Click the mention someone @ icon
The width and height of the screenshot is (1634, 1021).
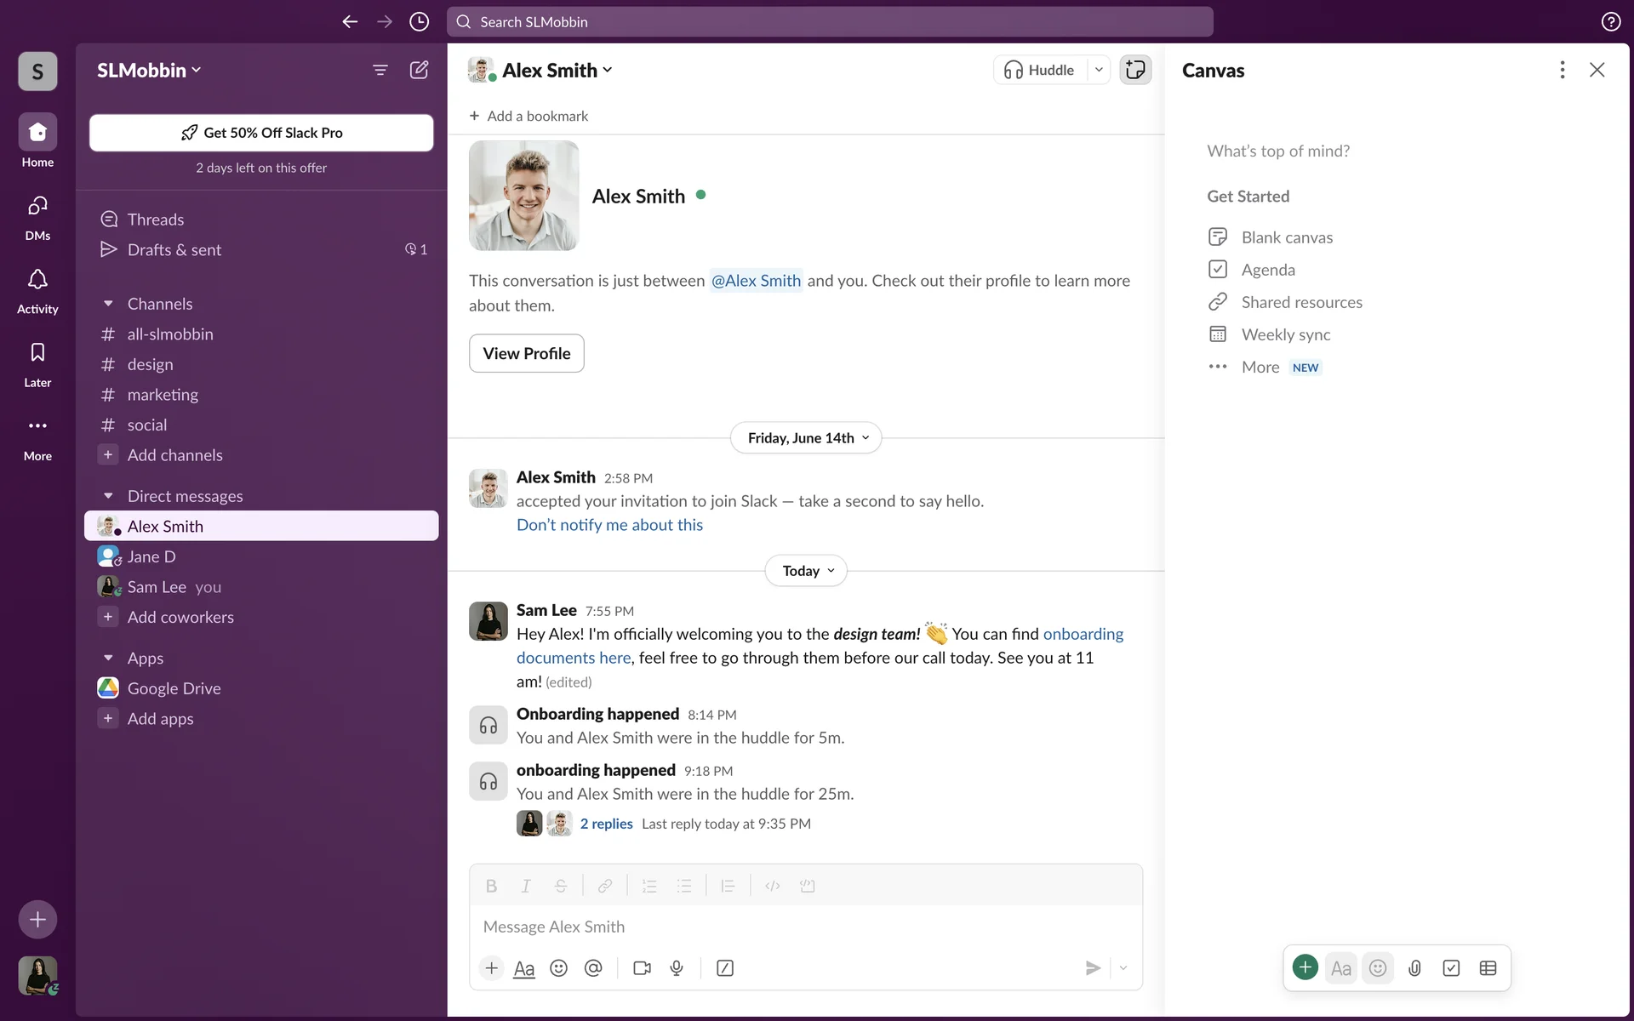coord(593,968)
